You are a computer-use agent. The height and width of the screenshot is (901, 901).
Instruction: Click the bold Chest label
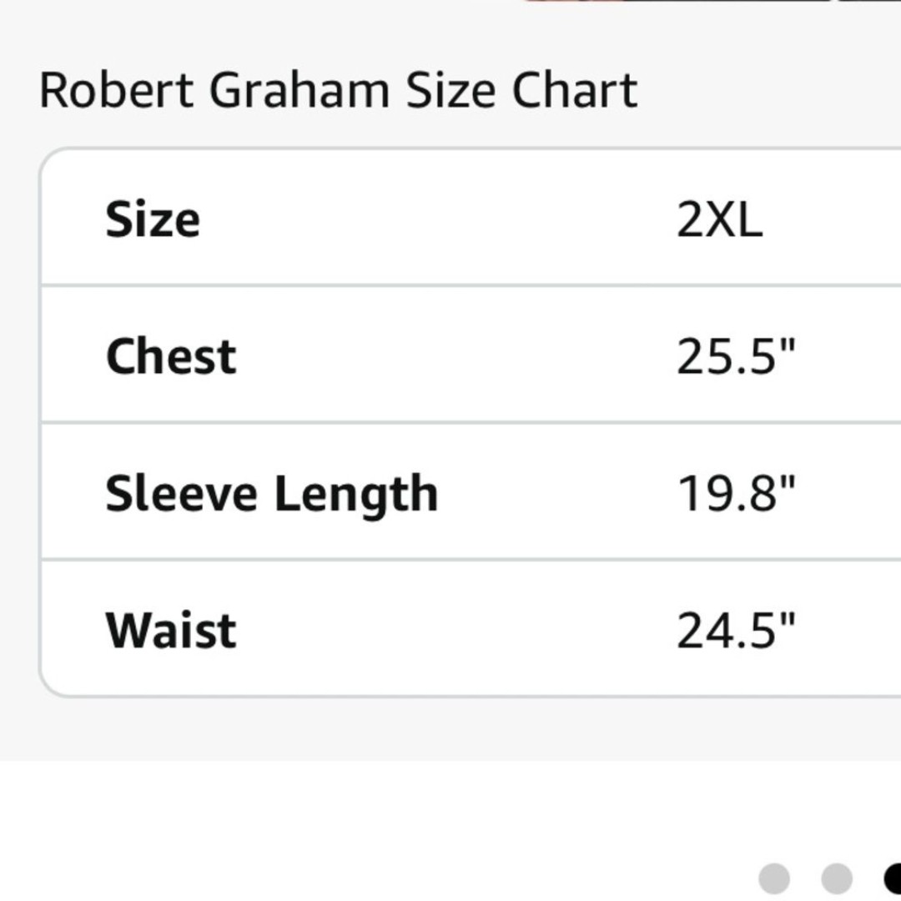171,356
